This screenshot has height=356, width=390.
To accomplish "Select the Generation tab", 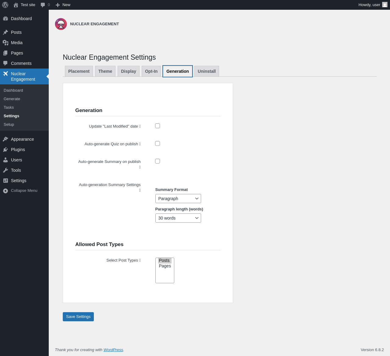I will [x=178, y=71].
